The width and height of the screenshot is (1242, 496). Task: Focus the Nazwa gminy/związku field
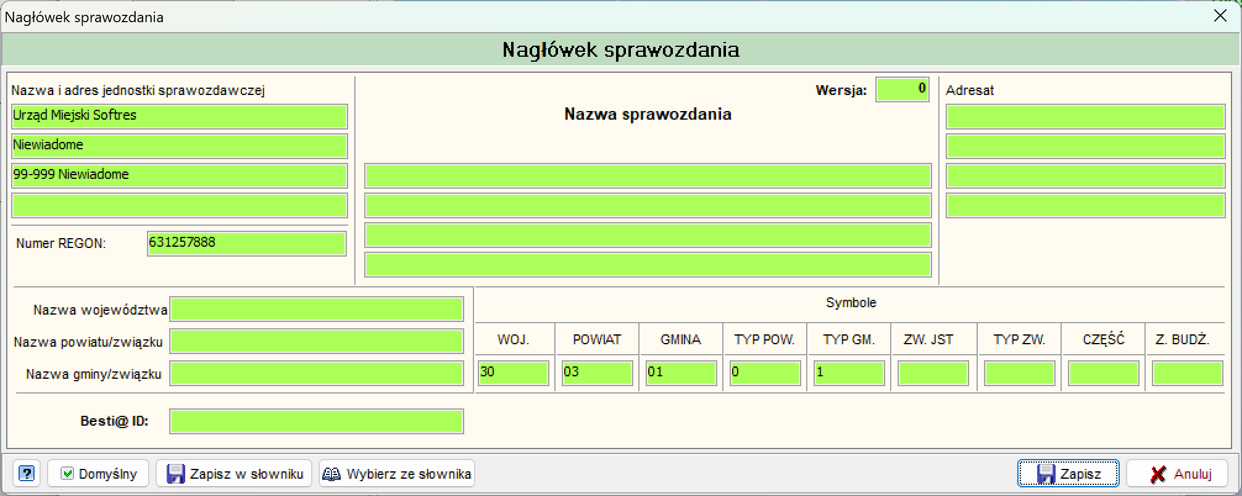tap(317, 373)
